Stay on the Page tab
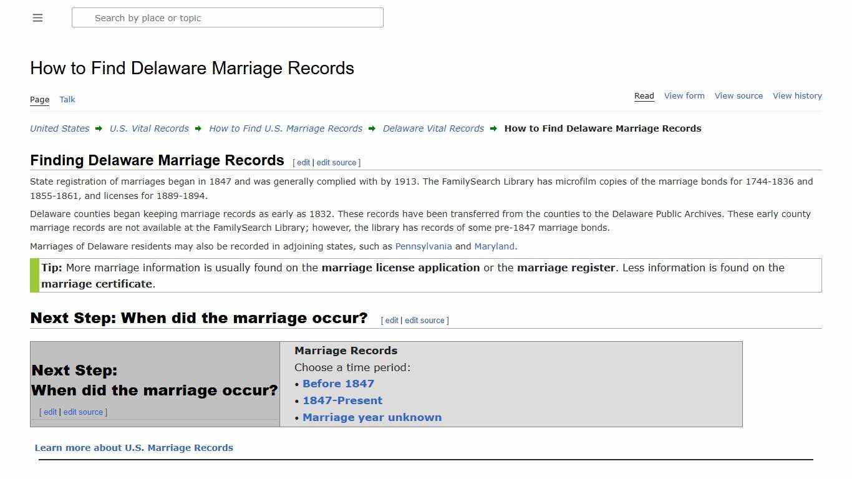The image size is (852, 479). pos(39,99)
